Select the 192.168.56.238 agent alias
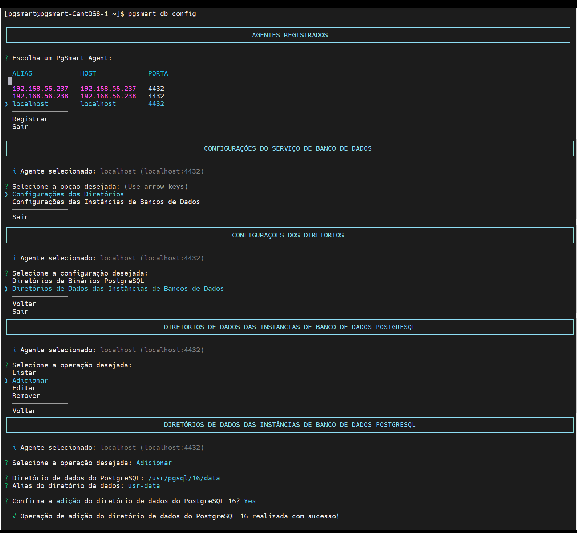This screenshot has height=533, width=577. [40, 96]
